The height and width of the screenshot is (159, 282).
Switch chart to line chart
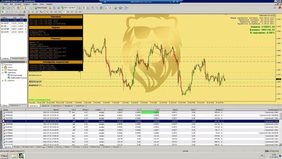click(x=88, y=8)
